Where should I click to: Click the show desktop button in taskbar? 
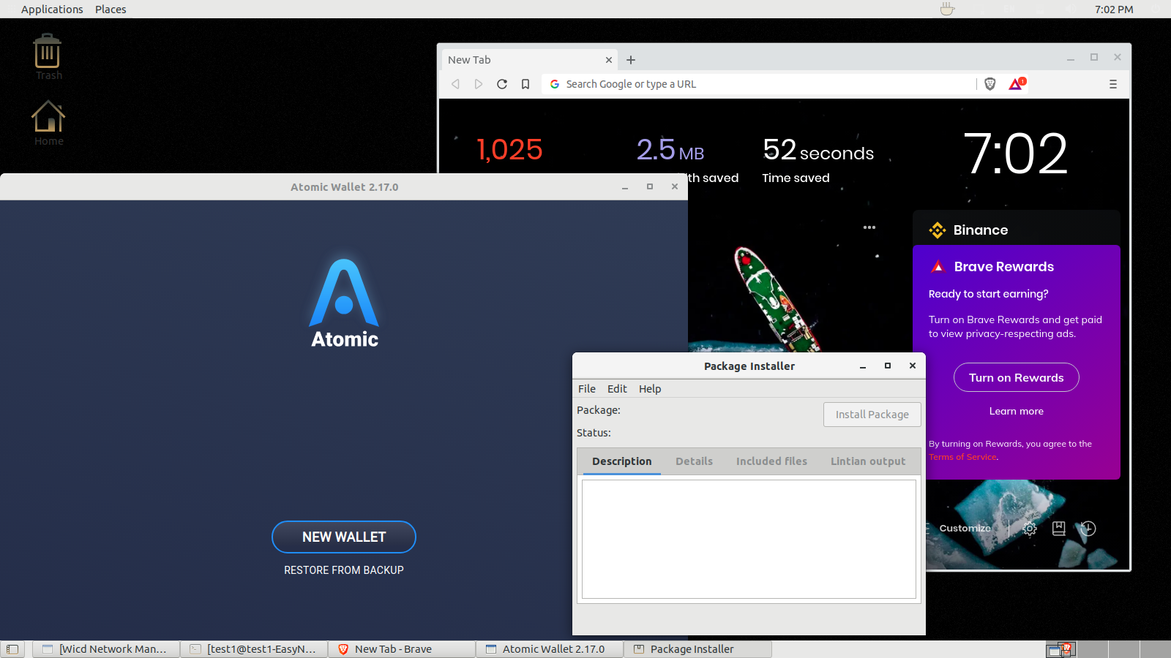[x=12, y=649]
